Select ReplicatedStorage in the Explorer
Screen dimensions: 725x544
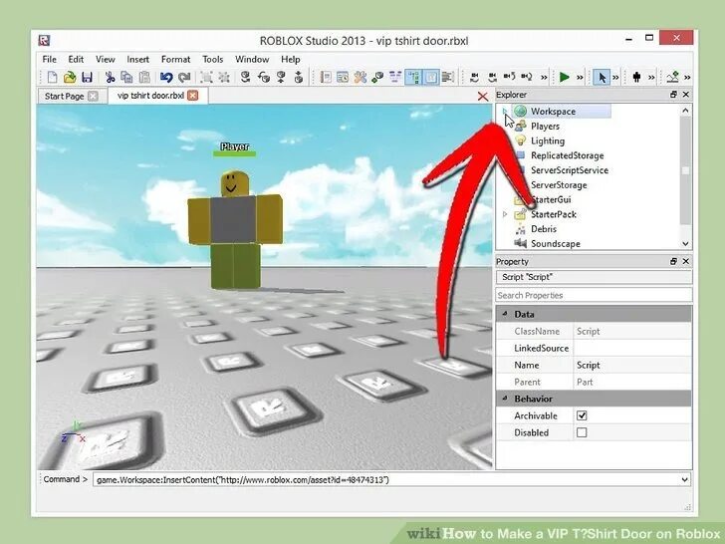click(567, 155)
